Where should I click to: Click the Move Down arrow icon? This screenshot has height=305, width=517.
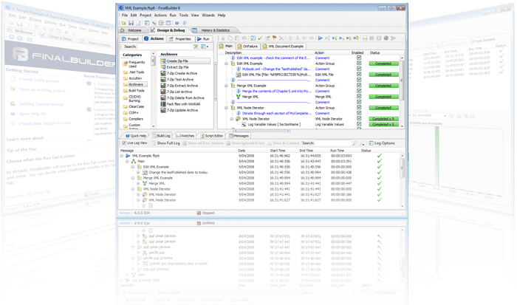click(298, 38)
